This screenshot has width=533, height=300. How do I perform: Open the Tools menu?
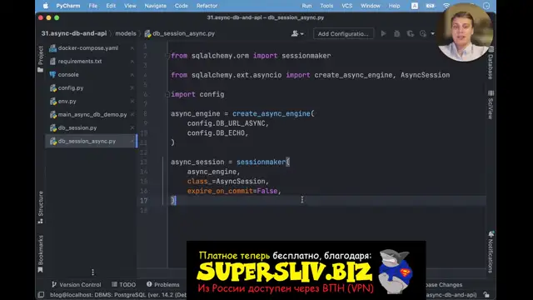coord(326,6)
